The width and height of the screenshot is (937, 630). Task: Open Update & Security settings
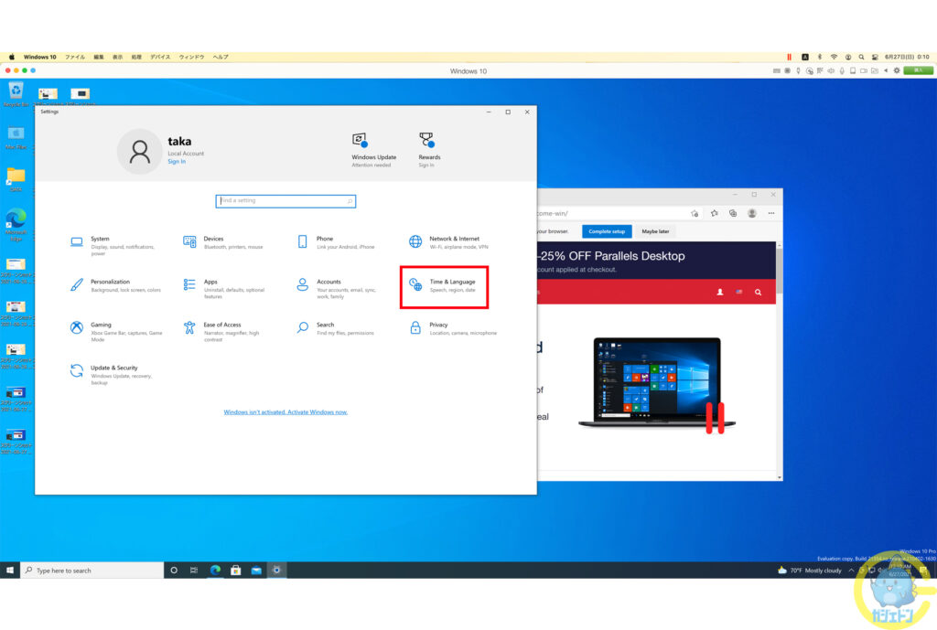pyautogui.click(x=111, y=374)
